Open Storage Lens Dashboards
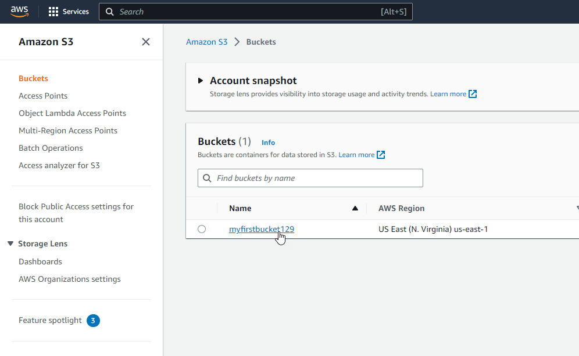Screen dimensions: 579x356 point(40,261)
